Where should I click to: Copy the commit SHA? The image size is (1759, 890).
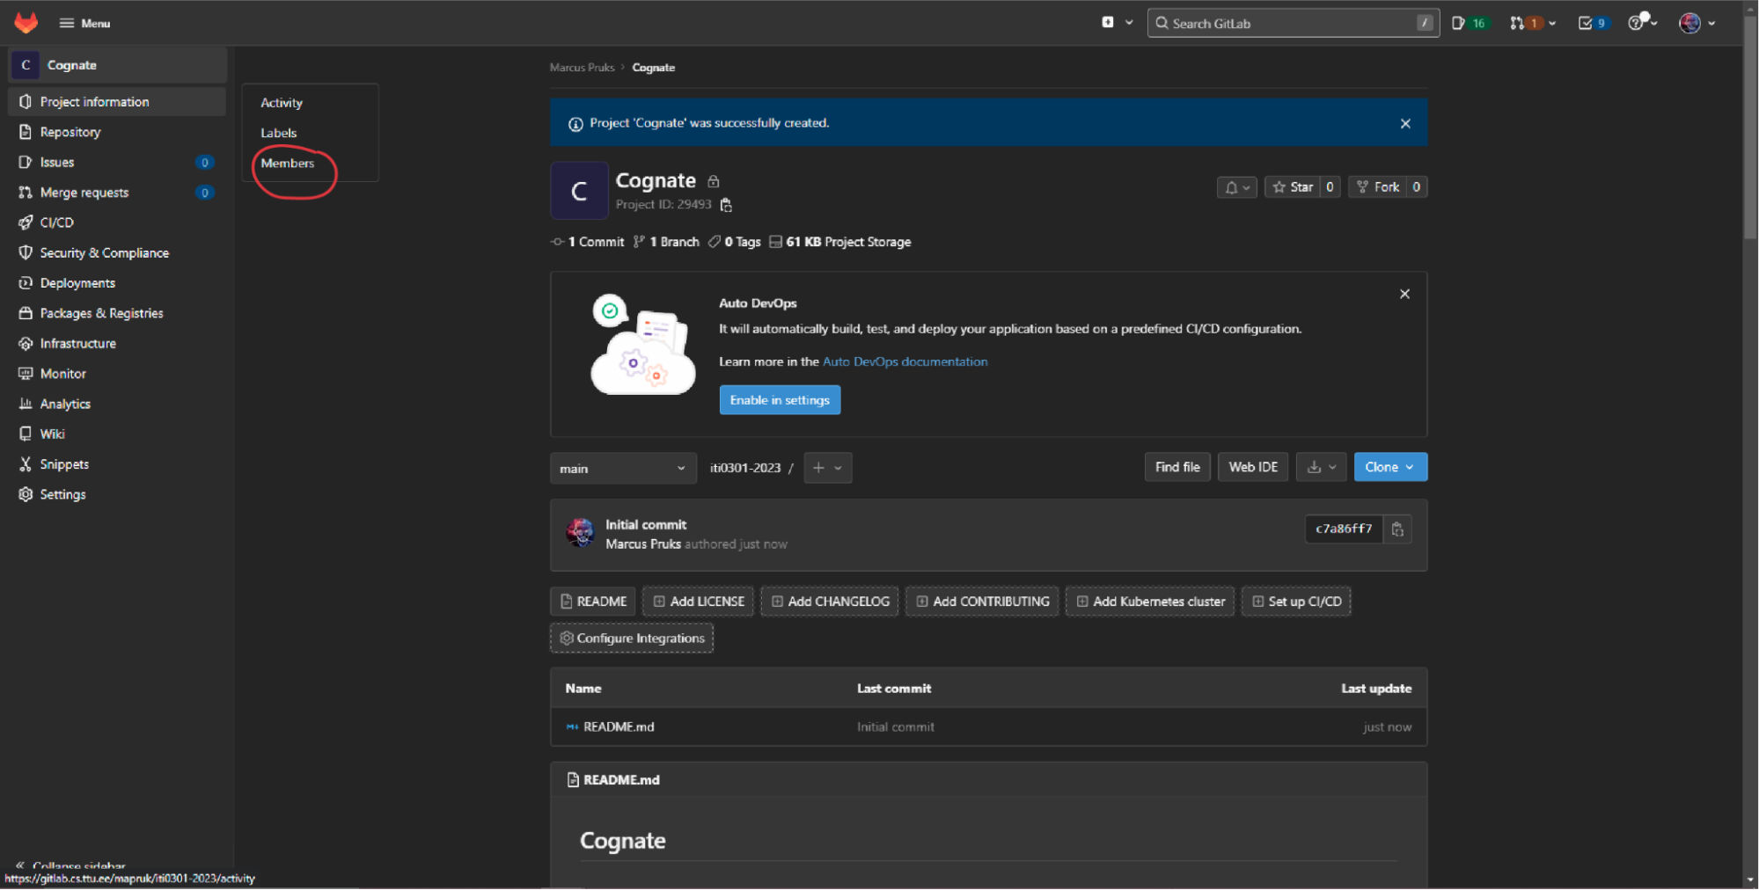click(x=1397, y=529)
